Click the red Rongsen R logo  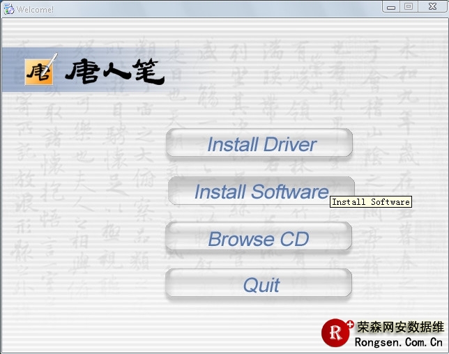336,333
